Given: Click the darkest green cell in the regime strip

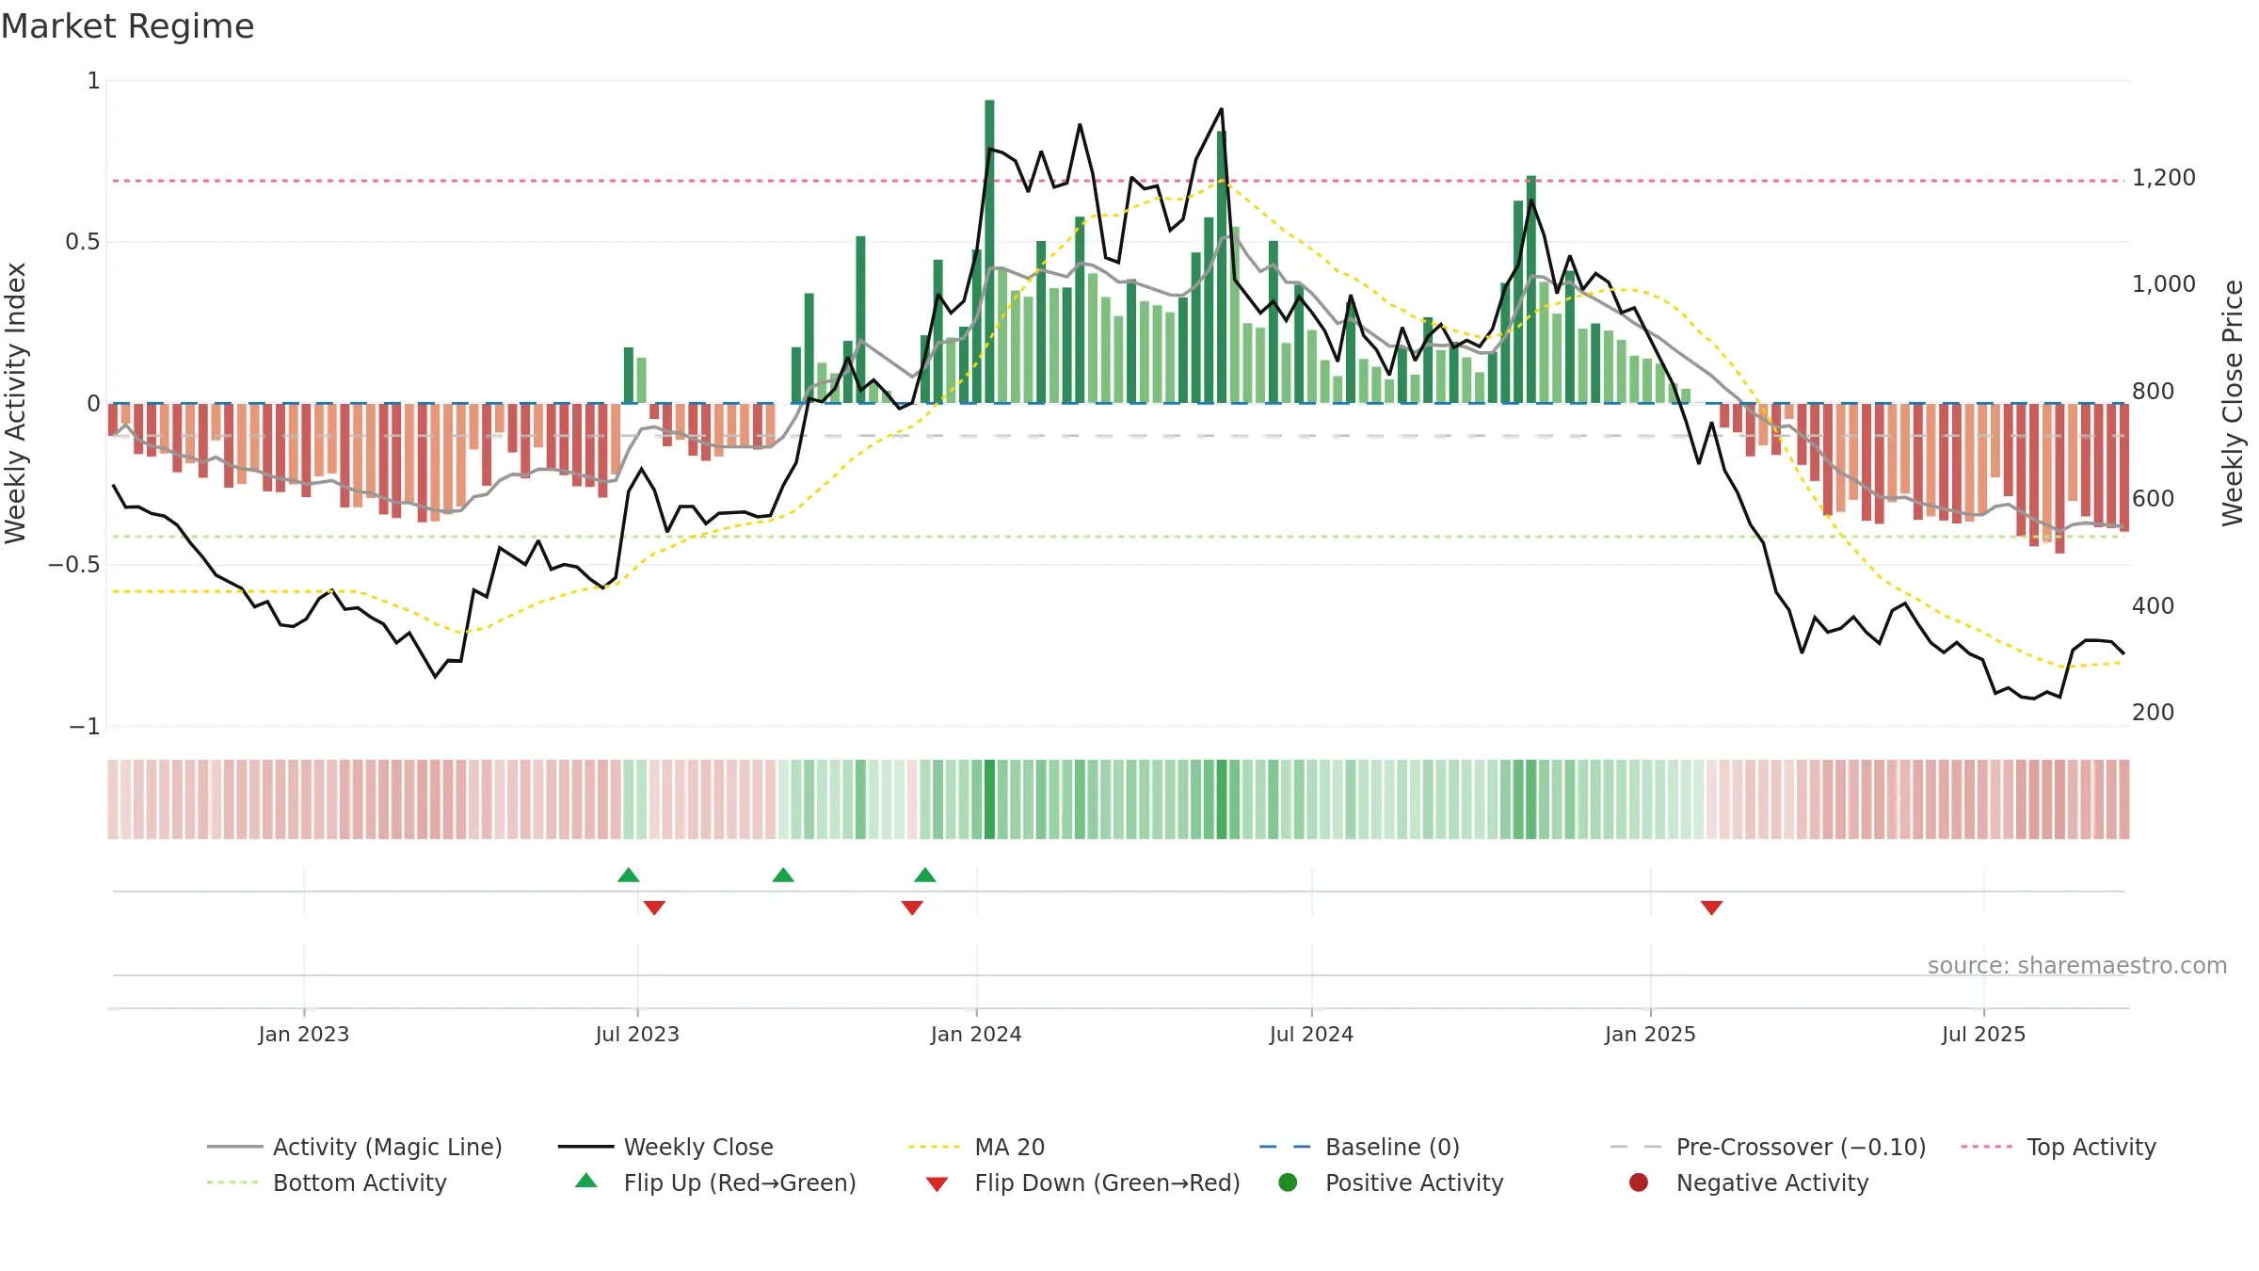Looking at the screenshot, I should click(989, 799).
